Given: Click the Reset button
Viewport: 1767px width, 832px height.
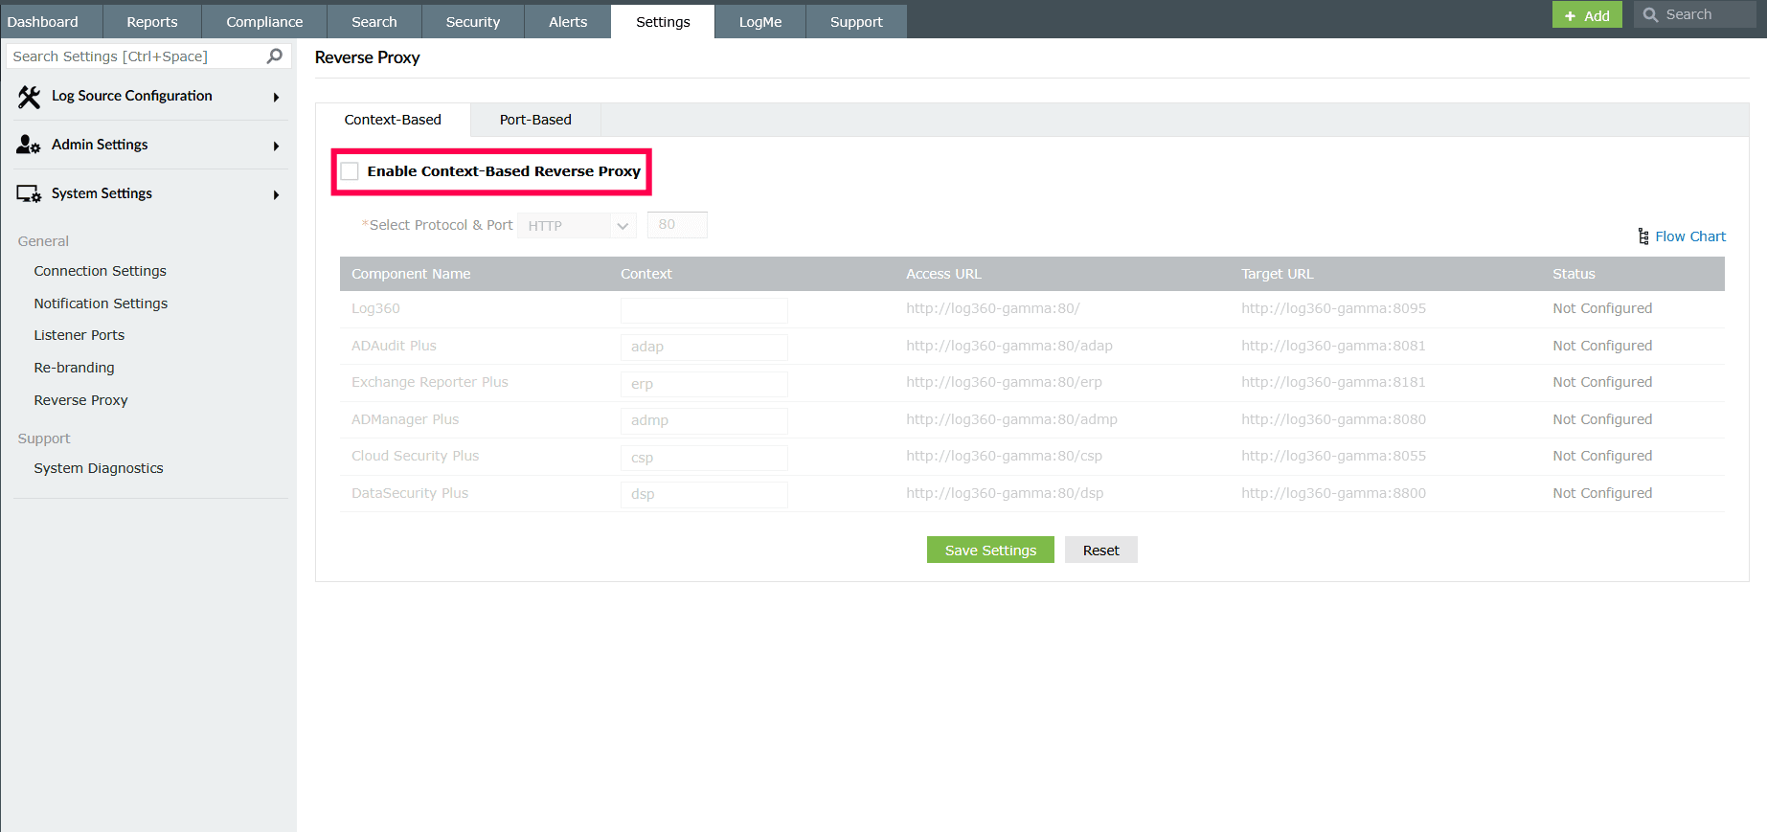Looking at the screenshot, I should coord(1100,550).
